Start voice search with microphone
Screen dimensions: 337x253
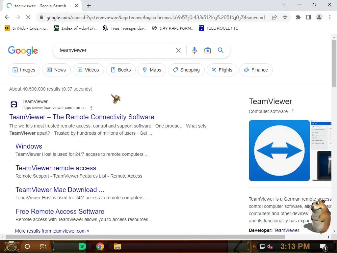[x=194, y=50]
